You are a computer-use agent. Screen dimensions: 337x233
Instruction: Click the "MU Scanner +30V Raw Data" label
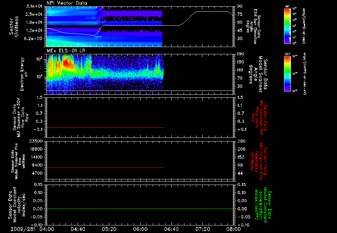(x=20, y=117)
